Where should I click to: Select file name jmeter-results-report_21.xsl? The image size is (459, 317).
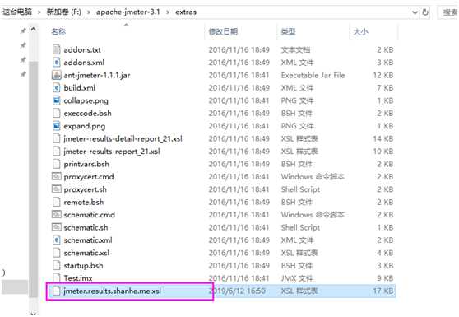(x=112, y=152)
